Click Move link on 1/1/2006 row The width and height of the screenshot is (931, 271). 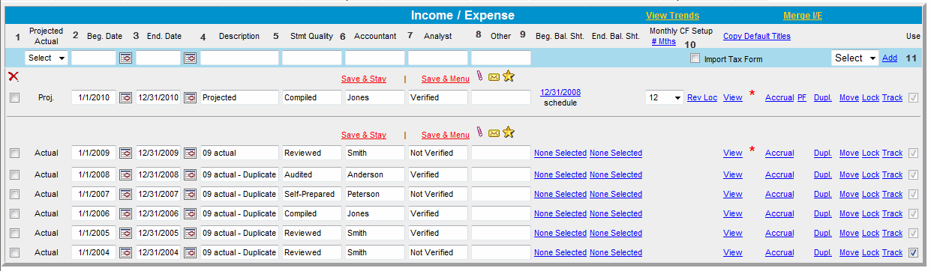tap(849, 213)
